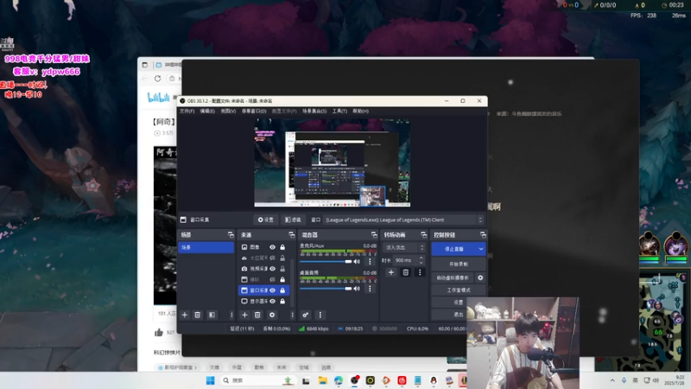Click the 设置 properties button in source toolbar
691x389 pixels.
point(266,220)
